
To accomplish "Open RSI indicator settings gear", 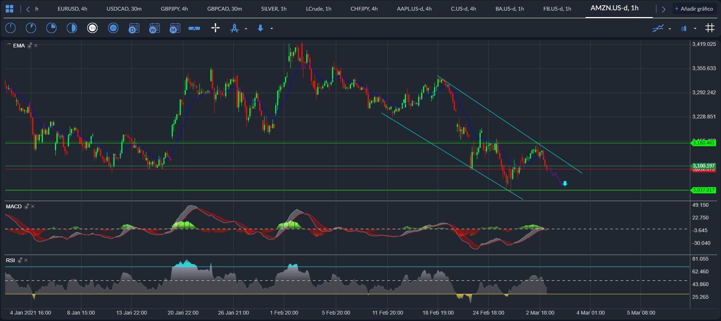I will [x=20, y=260].
